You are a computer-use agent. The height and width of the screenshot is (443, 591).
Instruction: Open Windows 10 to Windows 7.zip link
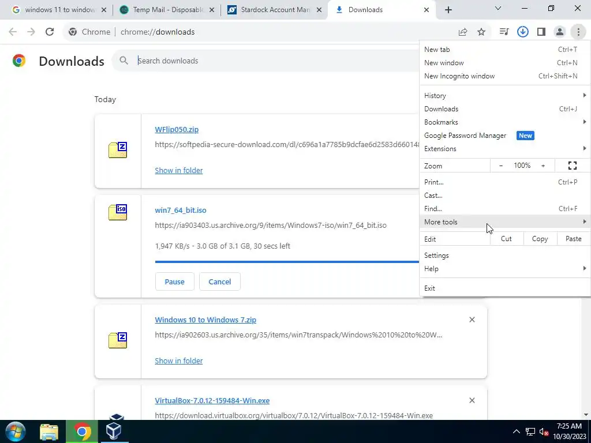coord(205,320)
